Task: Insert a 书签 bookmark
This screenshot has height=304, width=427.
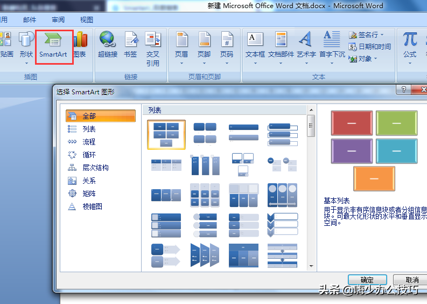Action: point(131,45)
